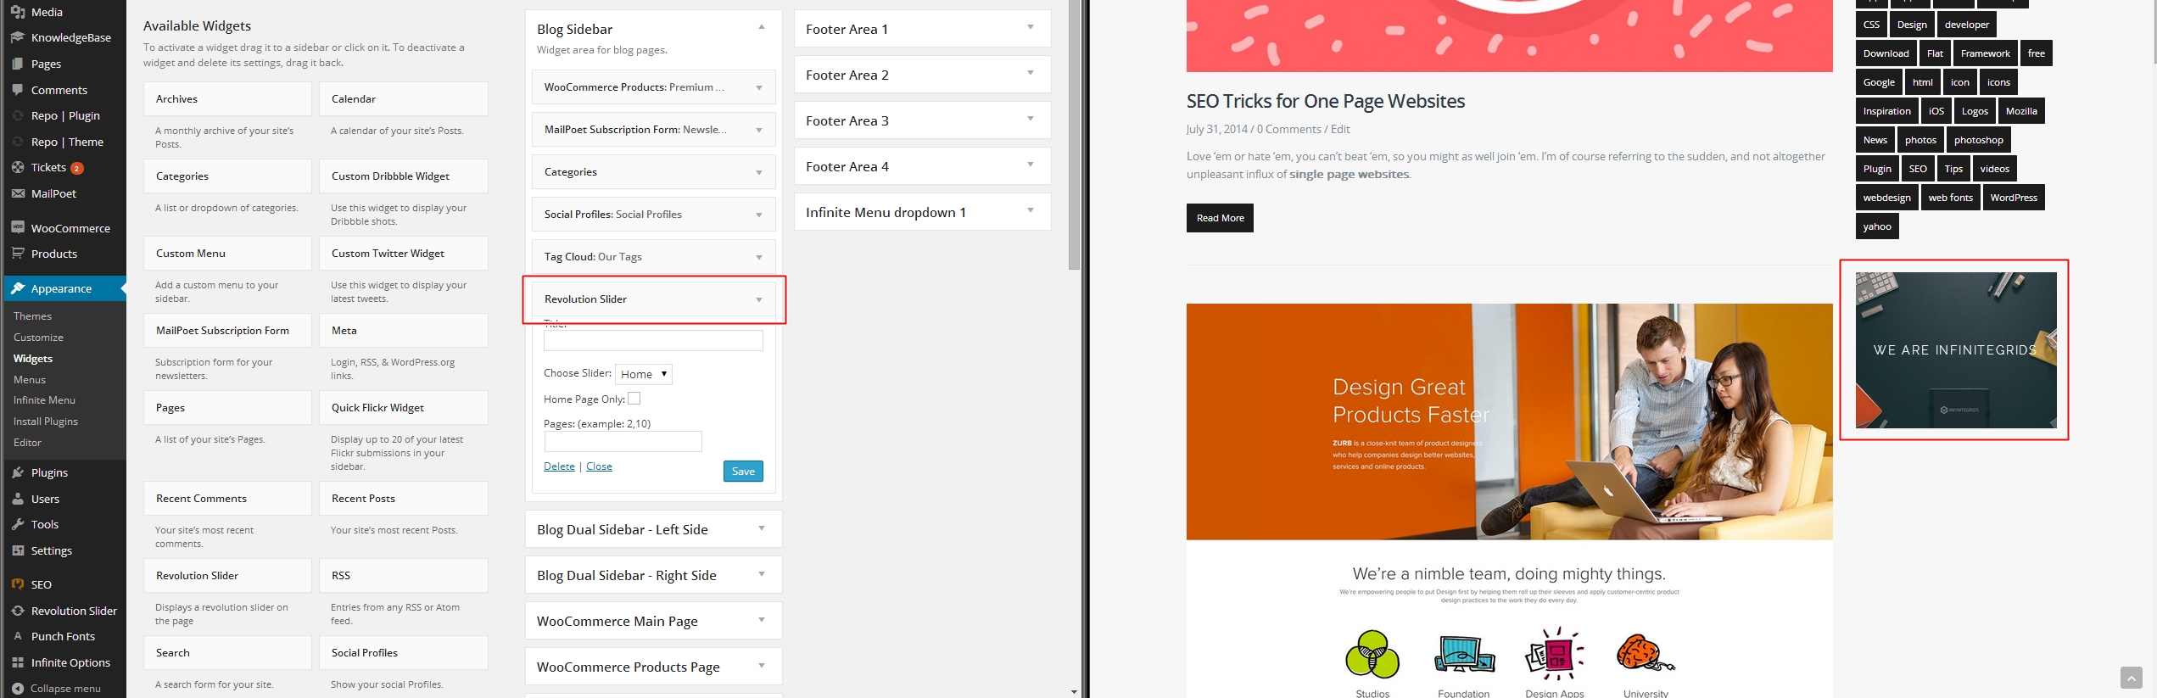This screenshot has width=2157, height=698.
Task: Click the Revolution Slider refresh icon
Action: (18, 611)
